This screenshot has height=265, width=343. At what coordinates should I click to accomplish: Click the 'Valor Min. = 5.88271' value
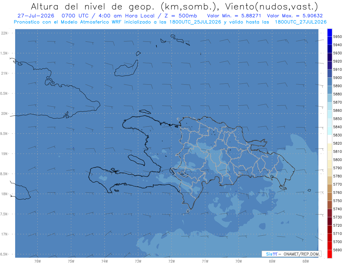(x=234, y=16)
